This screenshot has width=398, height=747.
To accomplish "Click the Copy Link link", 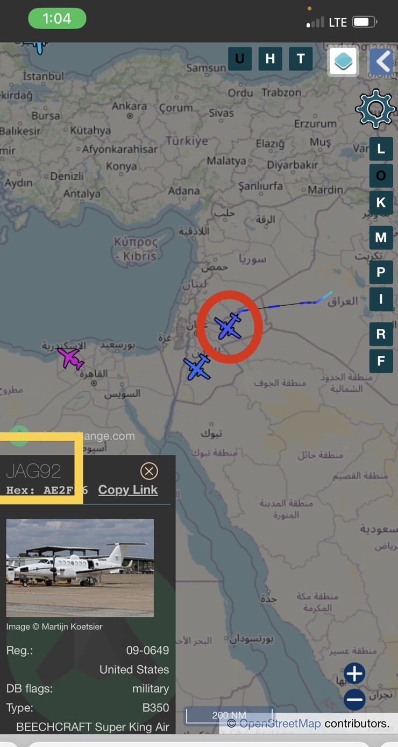I will point(128,490).
